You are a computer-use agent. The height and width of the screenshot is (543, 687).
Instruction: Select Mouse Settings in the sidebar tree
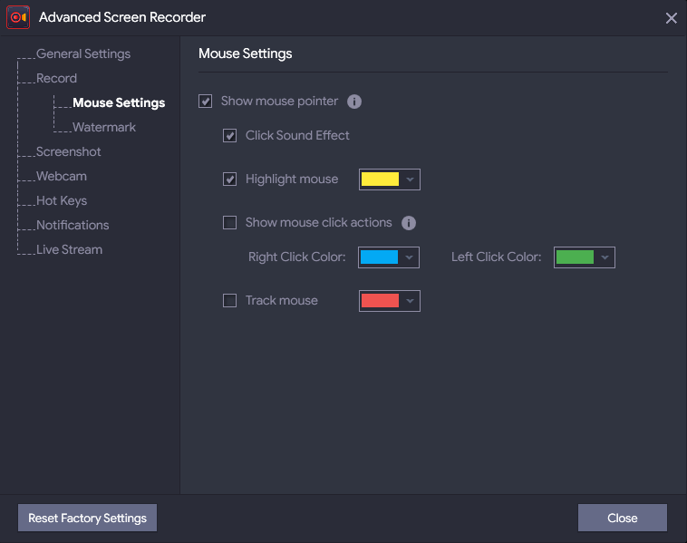tap(119, 103)
